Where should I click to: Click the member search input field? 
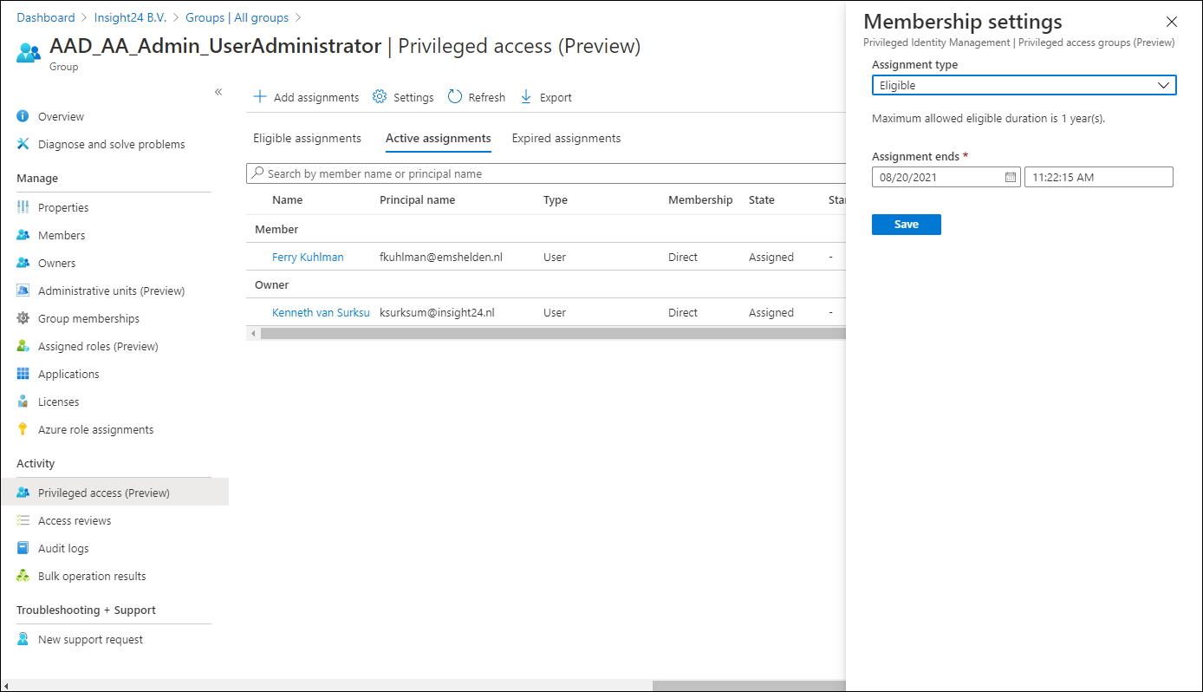[x=546, y=173]
